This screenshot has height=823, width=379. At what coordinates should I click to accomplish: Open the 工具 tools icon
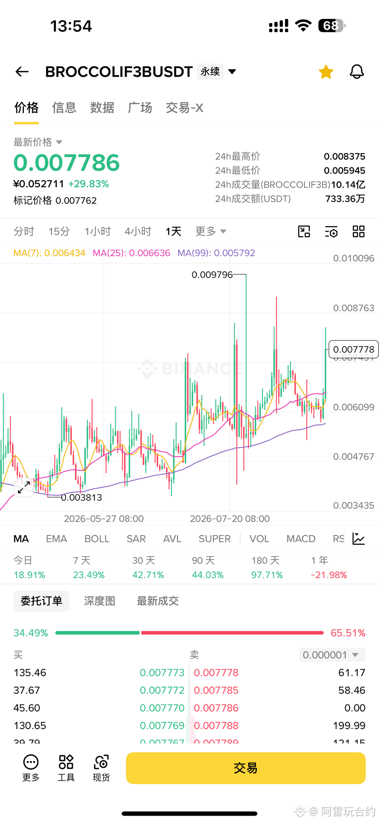pyautogui.click(x=66, y=768)
